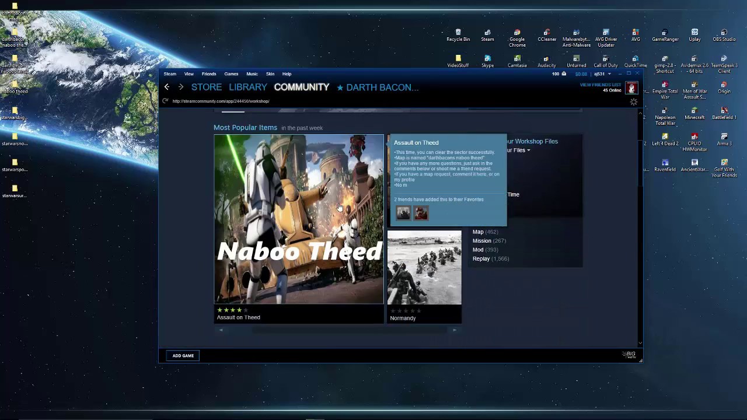
Task: Open the Friends menu
Action: click(x=209, y=74)
